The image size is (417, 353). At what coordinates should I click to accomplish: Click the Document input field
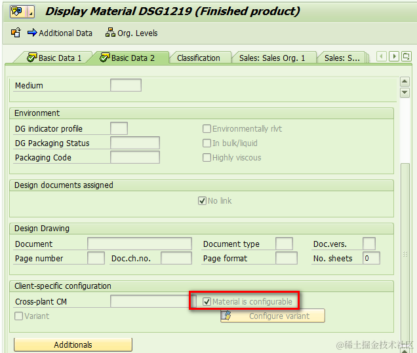pos(140,244)
